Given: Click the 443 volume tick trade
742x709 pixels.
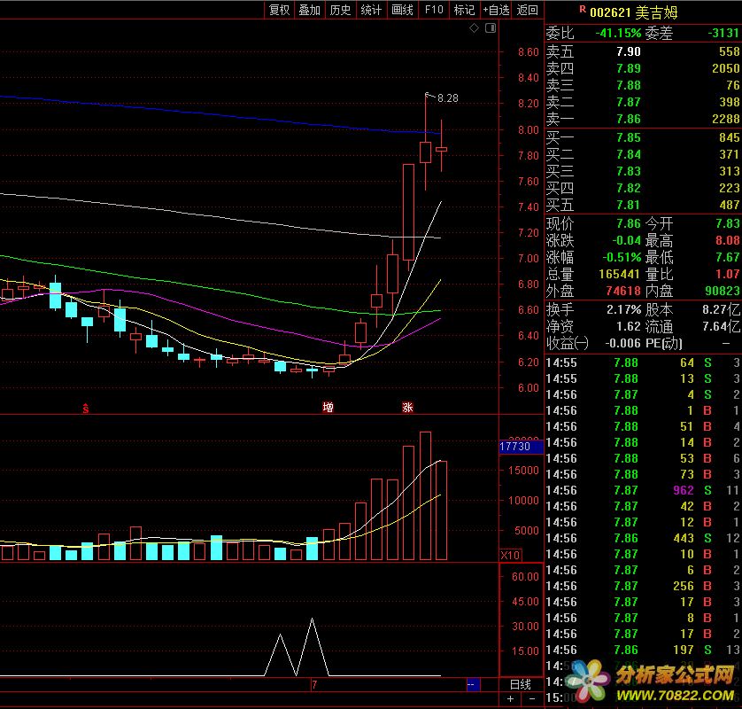Looking at the screenshot, I should tap(684, 538).
